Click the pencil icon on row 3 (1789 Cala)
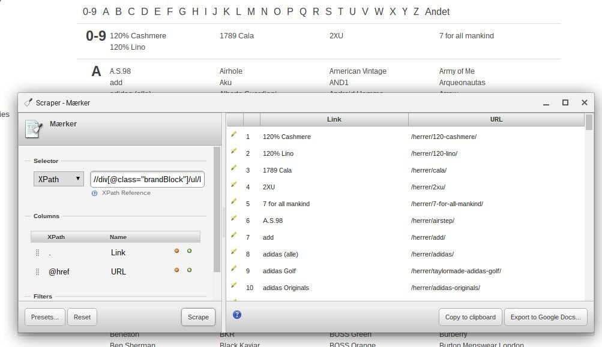The width and height of the screenshot is (602, 347). pos(234,168)
